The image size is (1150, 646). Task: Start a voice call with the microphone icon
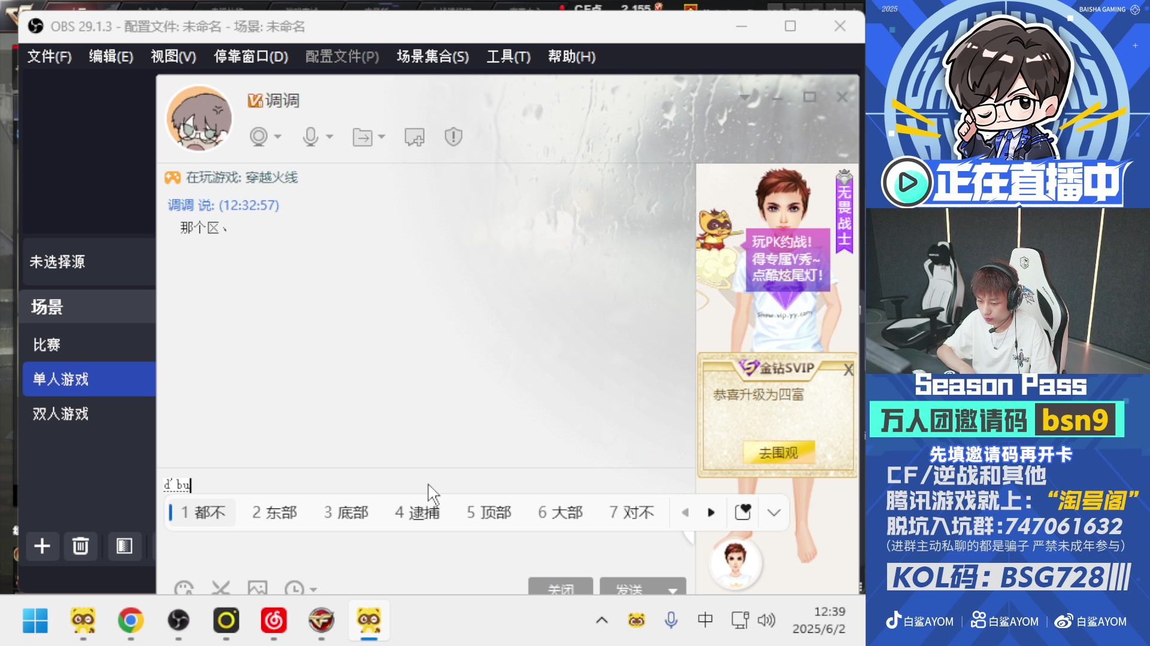coord(310,137)
